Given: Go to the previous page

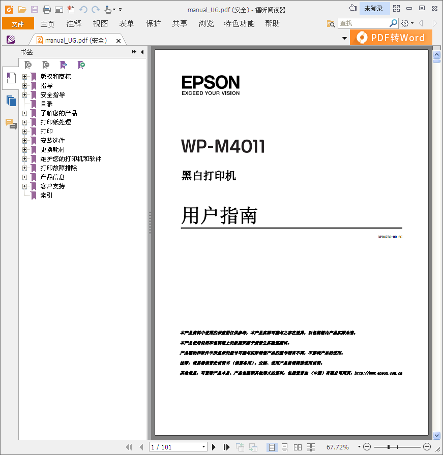Looking at the screenshot, I should (x=141, y=447).
